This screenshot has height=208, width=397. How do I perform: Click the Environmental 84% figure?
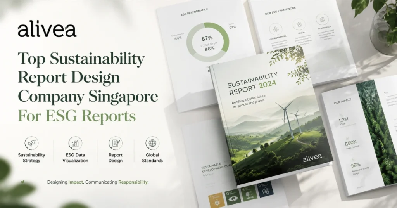[178, 38]
